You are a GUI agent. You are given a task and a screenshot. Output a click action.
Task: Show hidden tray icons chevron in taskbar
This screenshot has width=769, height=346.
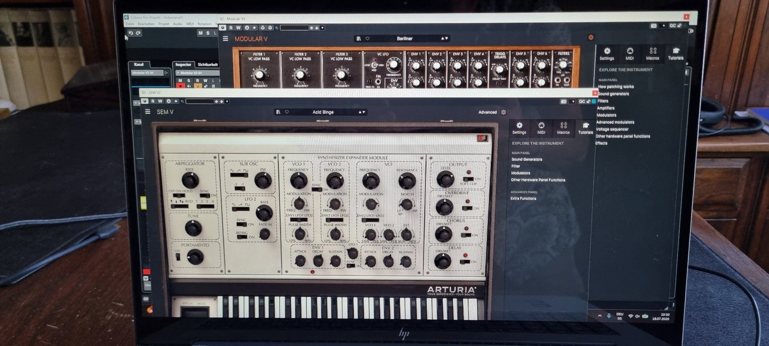[600, 316]
